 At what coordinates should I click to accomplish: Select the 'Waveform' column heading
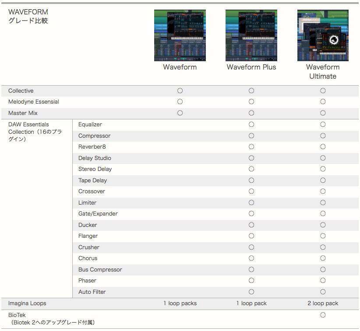[x=180, y=67]
